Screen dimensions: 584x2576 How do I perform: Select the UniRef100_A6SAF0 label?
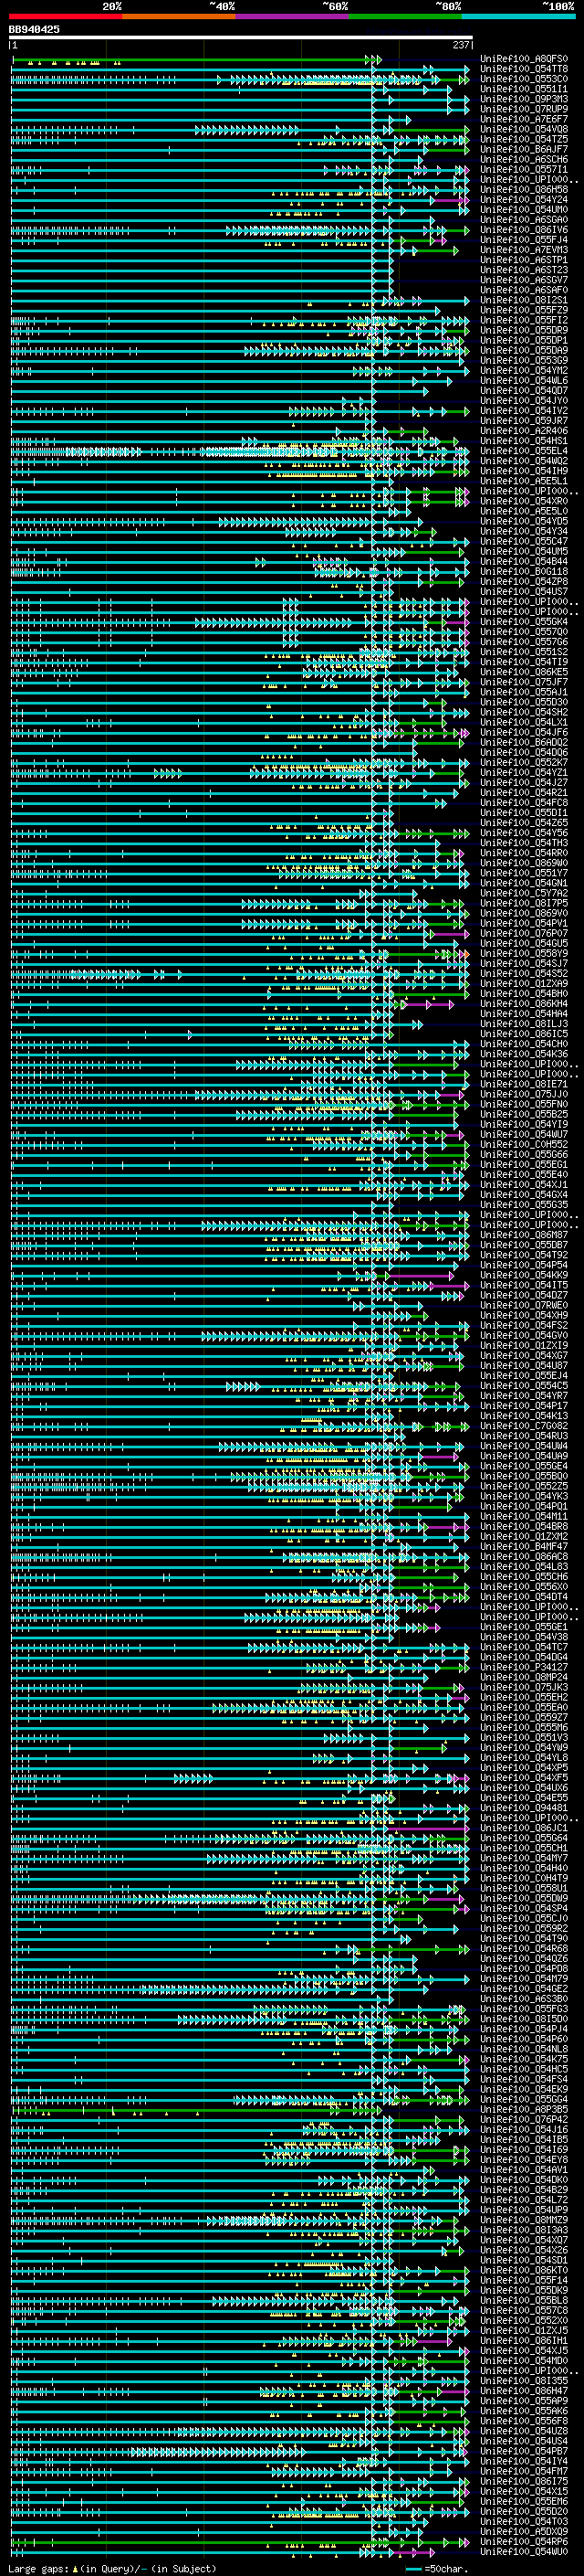click(x=523, y=290)
